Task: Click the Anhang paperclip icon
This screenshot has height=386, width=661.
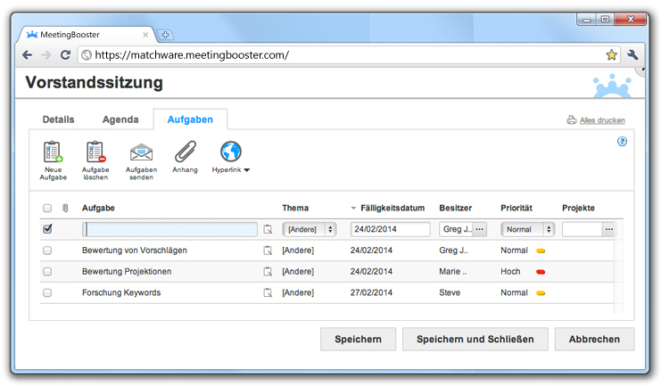Action: [x=185, y=152]
